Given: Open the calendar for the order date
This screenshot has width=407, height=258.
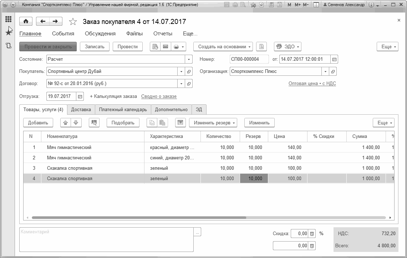Looking at the screenshot, I should (x=334, y=59).
